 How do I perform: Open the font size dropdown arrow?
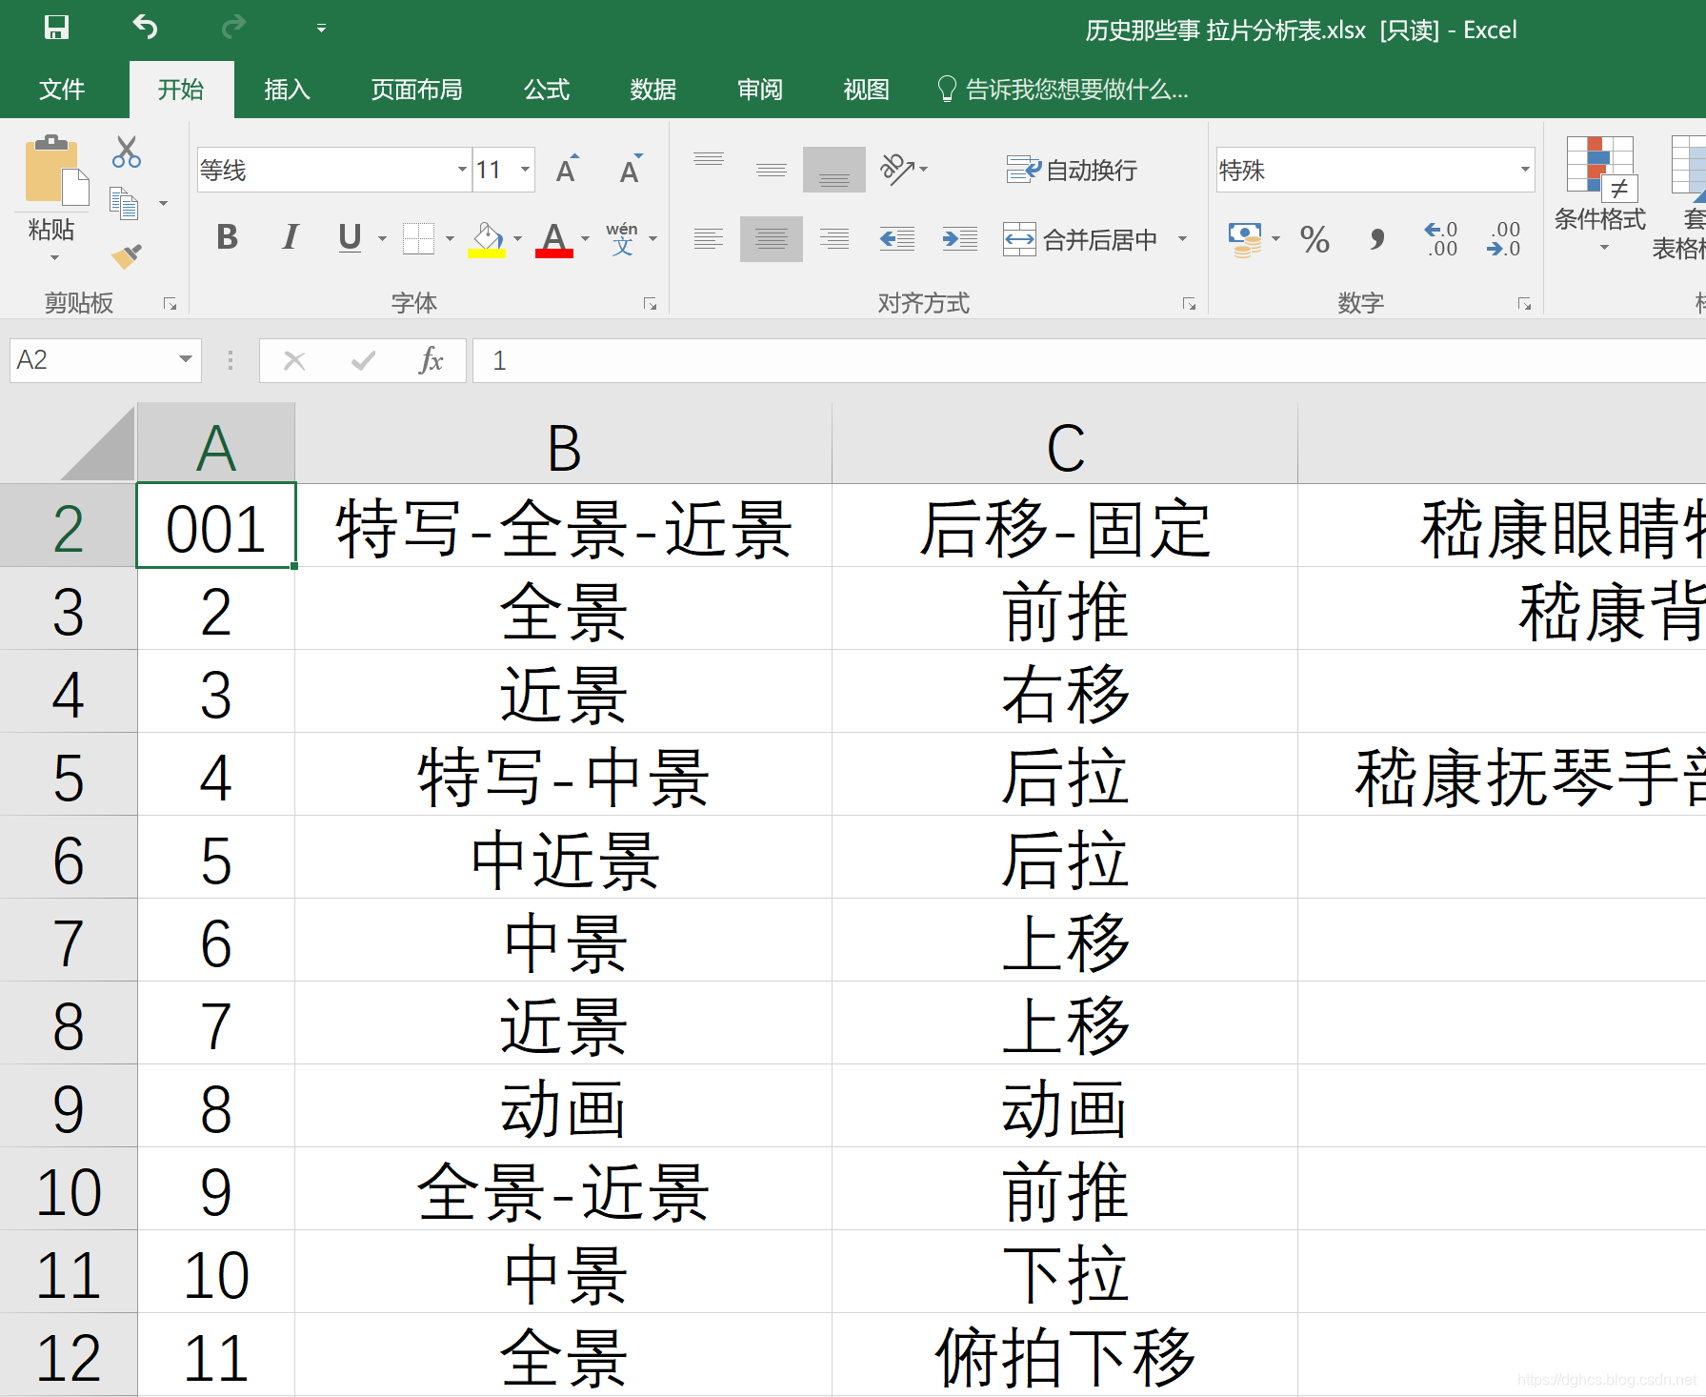point(525,171)
